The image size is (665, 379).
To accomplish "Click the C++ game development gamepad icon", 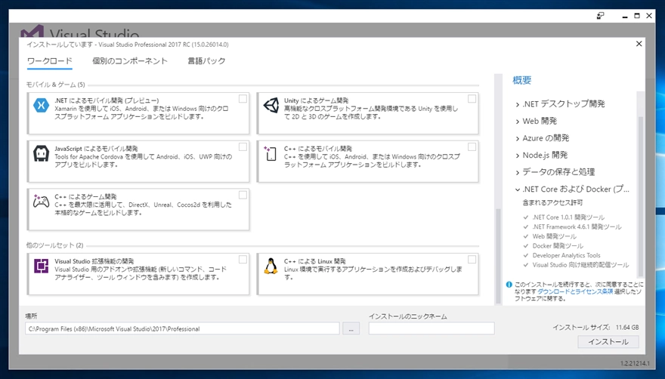I will [41, 201].
